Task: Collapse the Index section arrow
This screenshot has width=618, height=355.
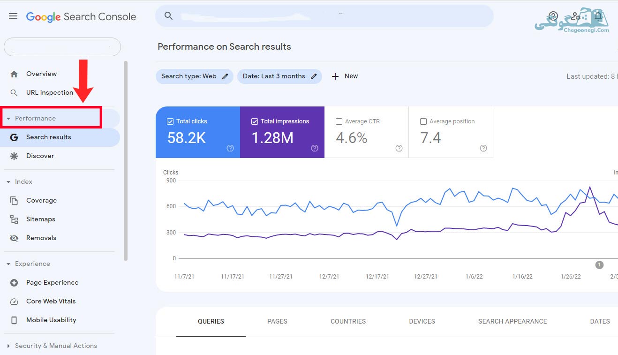Action: point(8,182)
